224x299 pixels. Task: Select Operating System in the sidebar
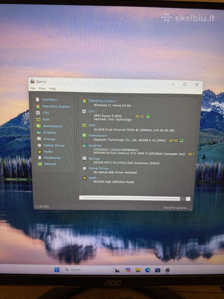pos(56,106)
